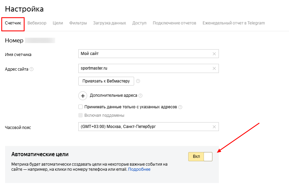
Task: Click the Адрес сайта input field
Action: tap(145, 68)
